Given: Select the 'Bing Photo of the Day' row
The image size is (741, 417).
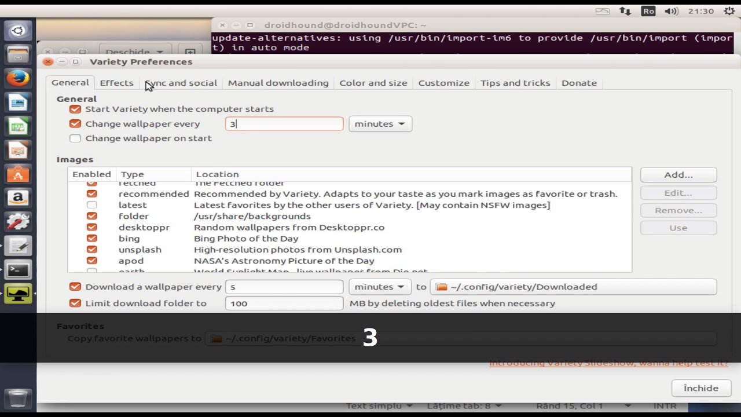Looking at the screenshot, I should 350,239.
